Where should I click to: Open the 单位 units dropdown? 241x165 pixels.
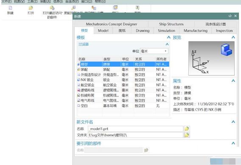(154, 51)
